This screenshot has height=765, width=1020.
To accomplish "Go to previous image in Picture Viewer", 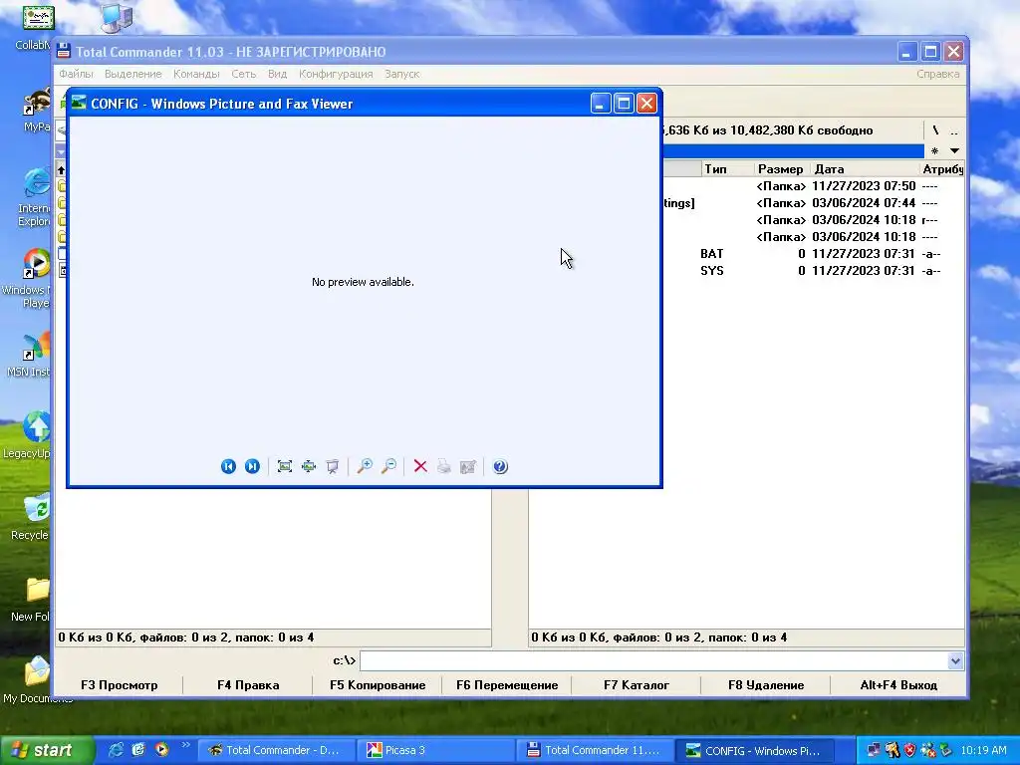I will [x=228, y=466].
